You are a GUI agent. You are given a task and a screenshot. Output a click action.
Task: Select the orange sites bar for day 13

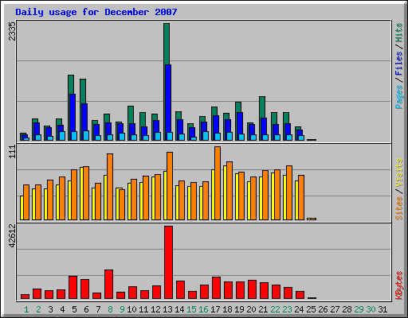(170, 186)
